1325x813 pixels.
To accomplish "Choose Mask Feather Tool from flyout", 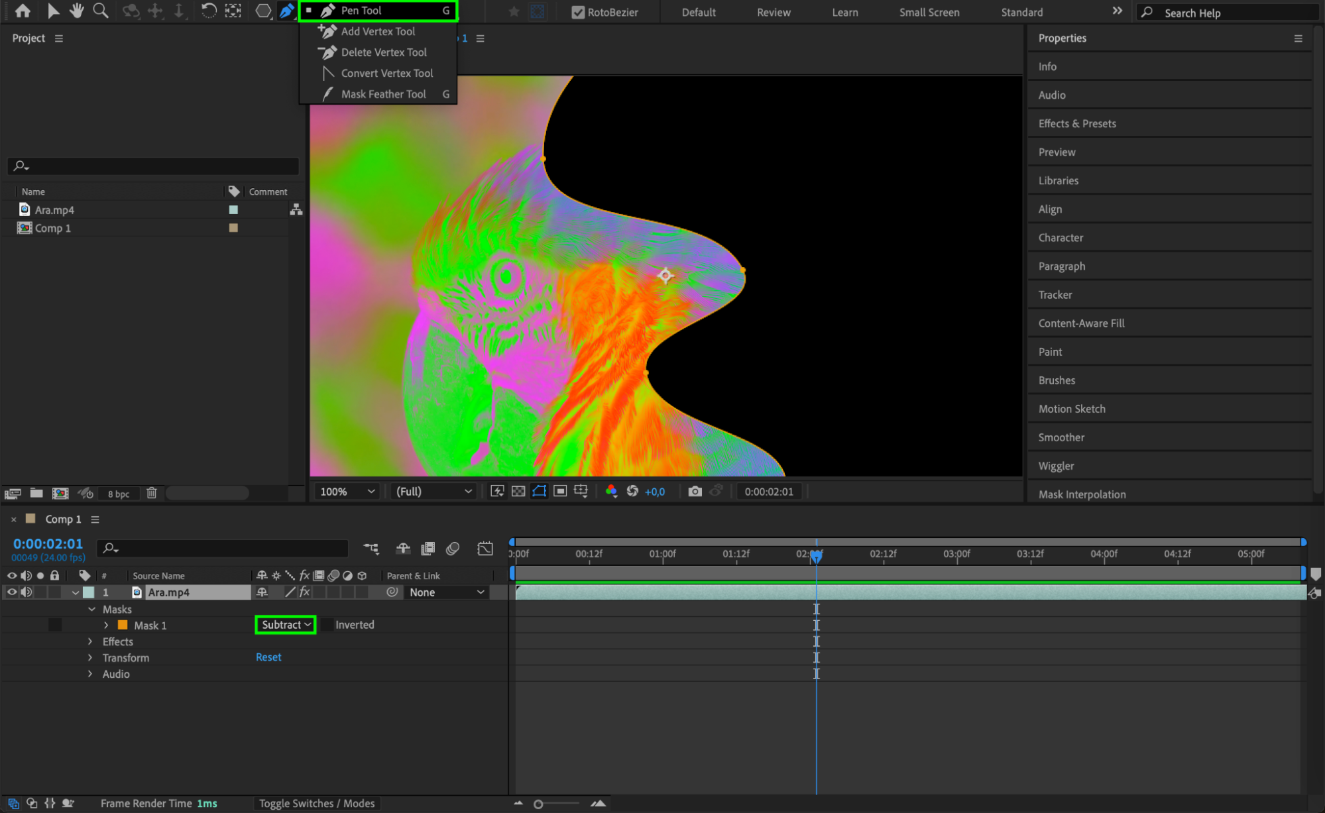I will pos(383,94).
